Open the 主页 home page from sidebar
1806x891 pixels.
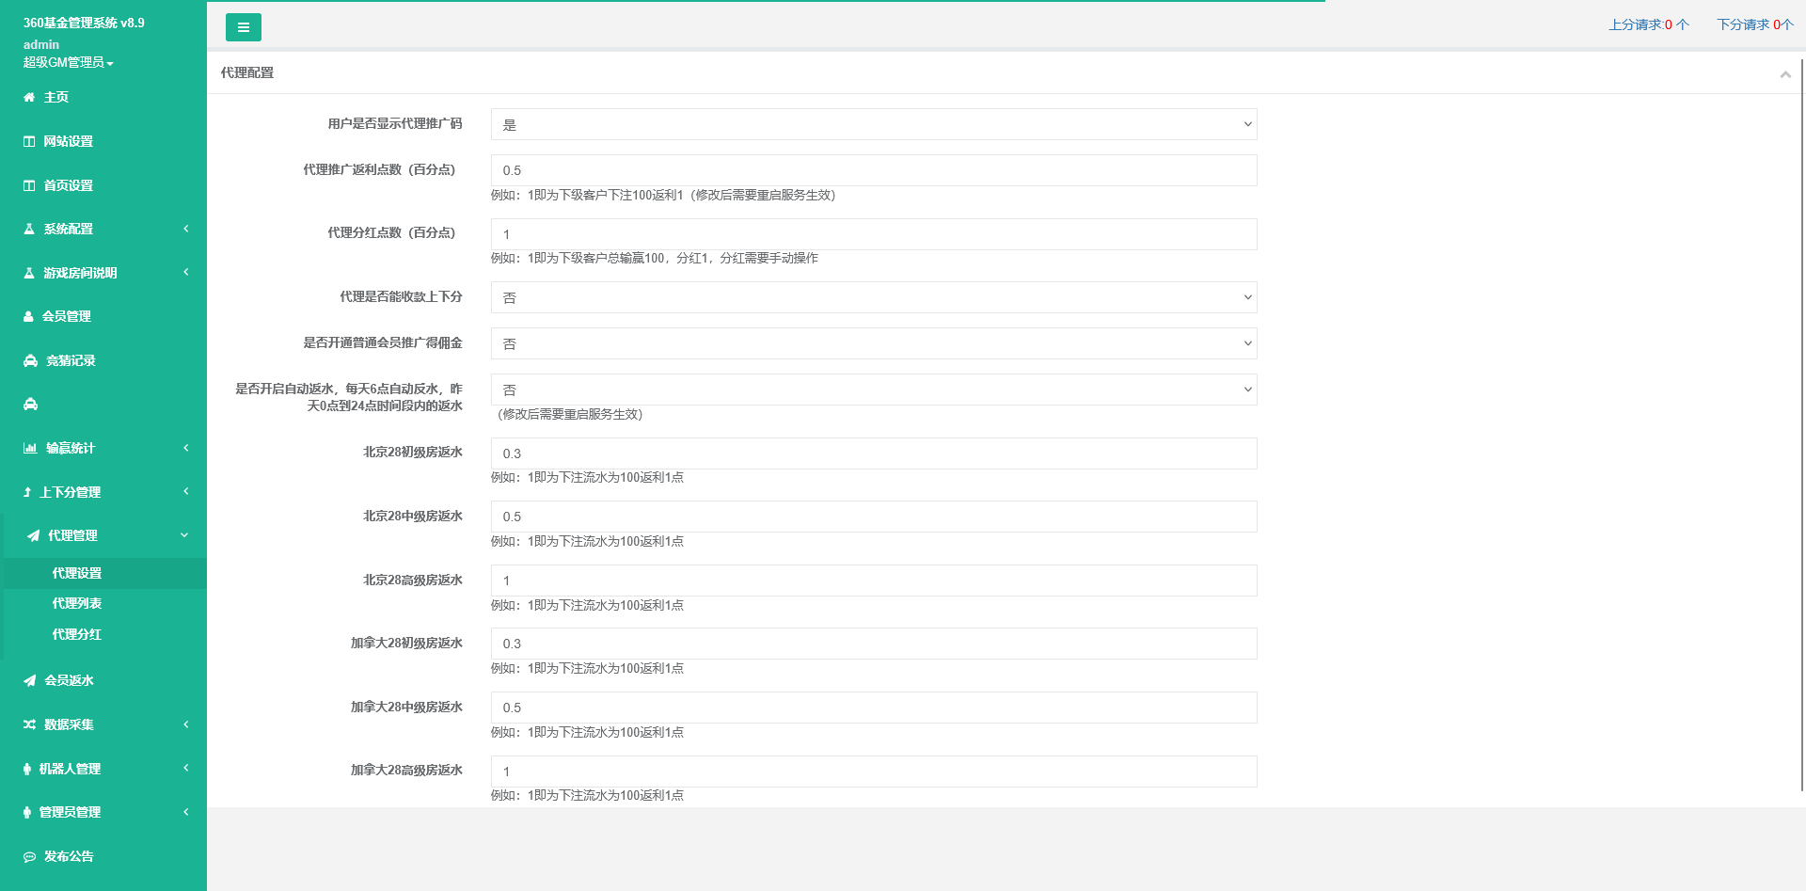pos(55,97)
